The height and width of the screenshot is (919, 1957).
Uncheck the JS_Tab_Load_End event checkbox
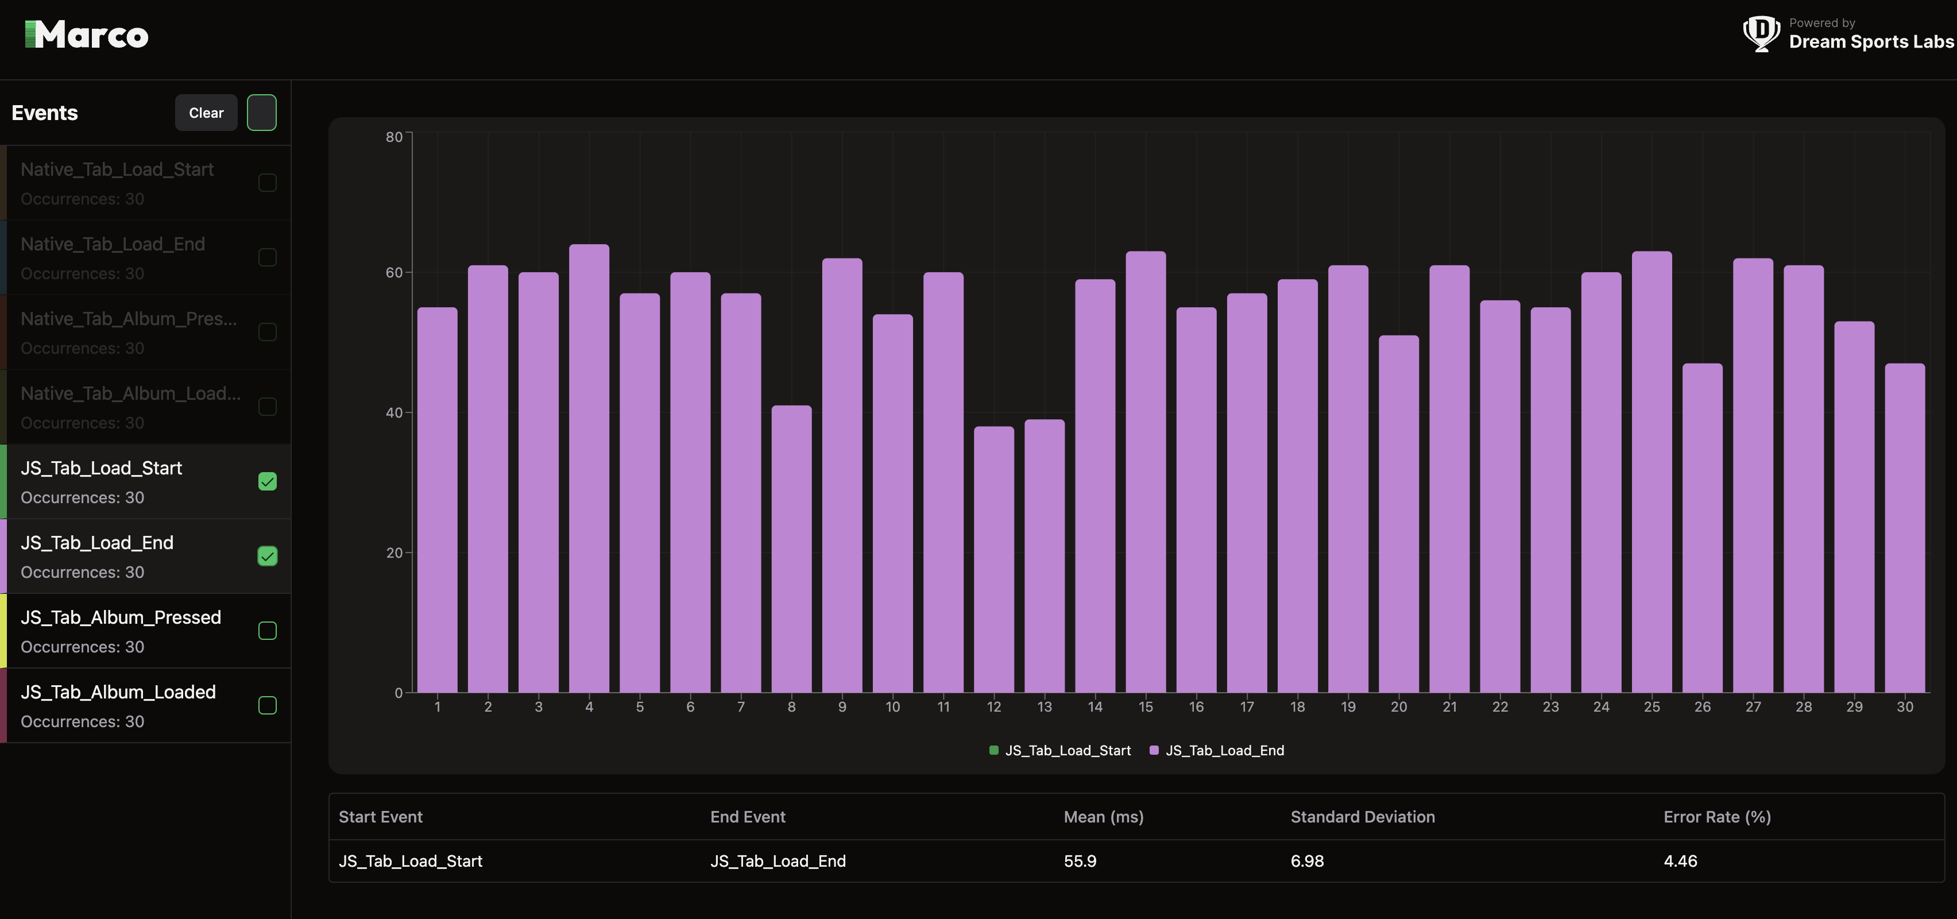[x=268, y=557]
